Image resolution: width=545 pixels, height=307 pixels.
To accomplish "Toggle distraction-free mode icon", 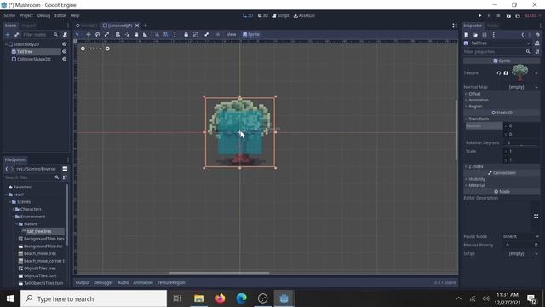I will (455, 26).
